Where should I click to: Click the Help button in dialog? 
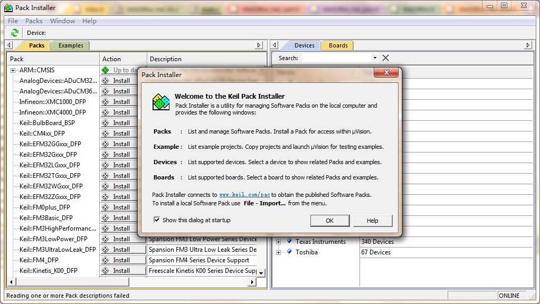point(372,221)
